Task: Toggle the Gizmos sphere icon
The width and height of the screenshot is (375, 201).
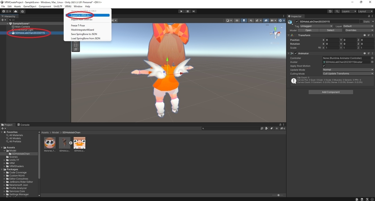Action: point(281,21)
